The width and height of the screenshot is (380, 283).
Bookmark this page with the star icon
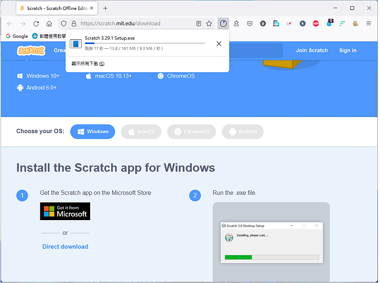click(209, 24)
